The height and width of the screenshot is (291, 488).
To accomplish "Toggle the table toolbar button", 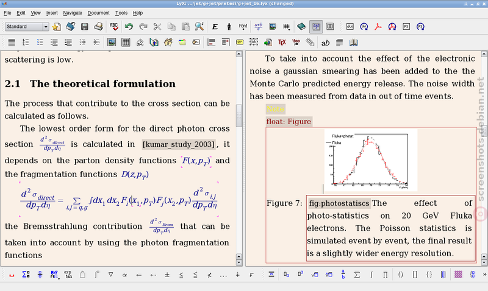I will [330, 27].
